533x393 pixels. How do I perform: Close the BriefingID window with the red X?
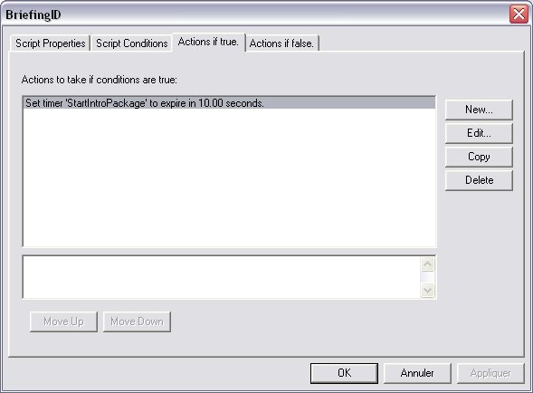pos(519,14)
